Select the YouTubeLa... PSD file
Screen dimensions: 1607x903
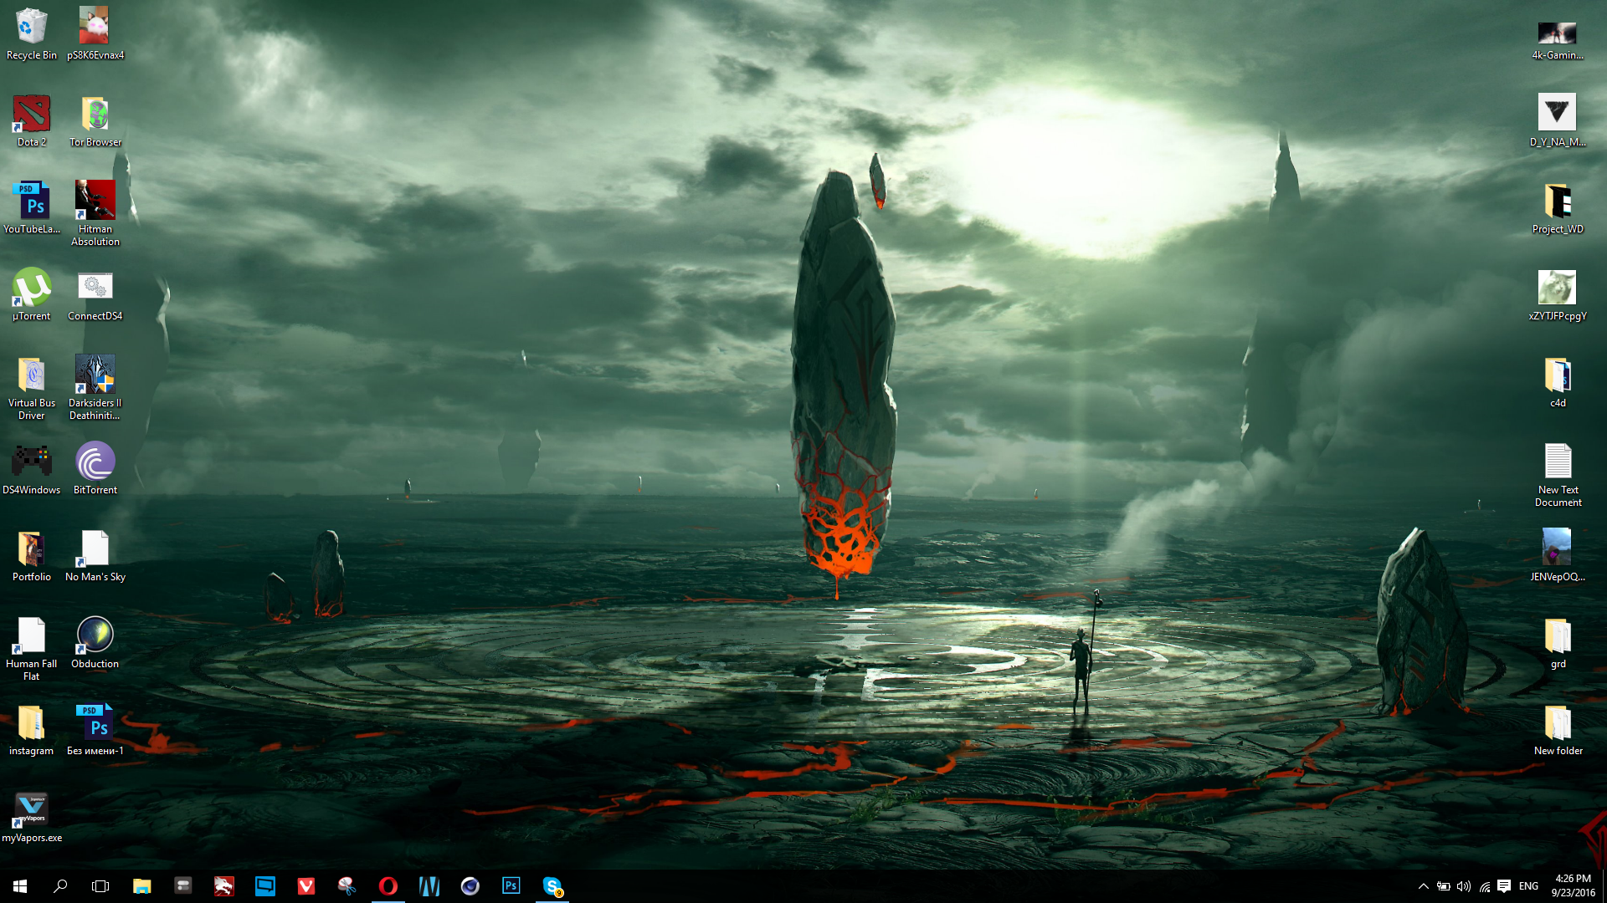(x=32, y=208)
